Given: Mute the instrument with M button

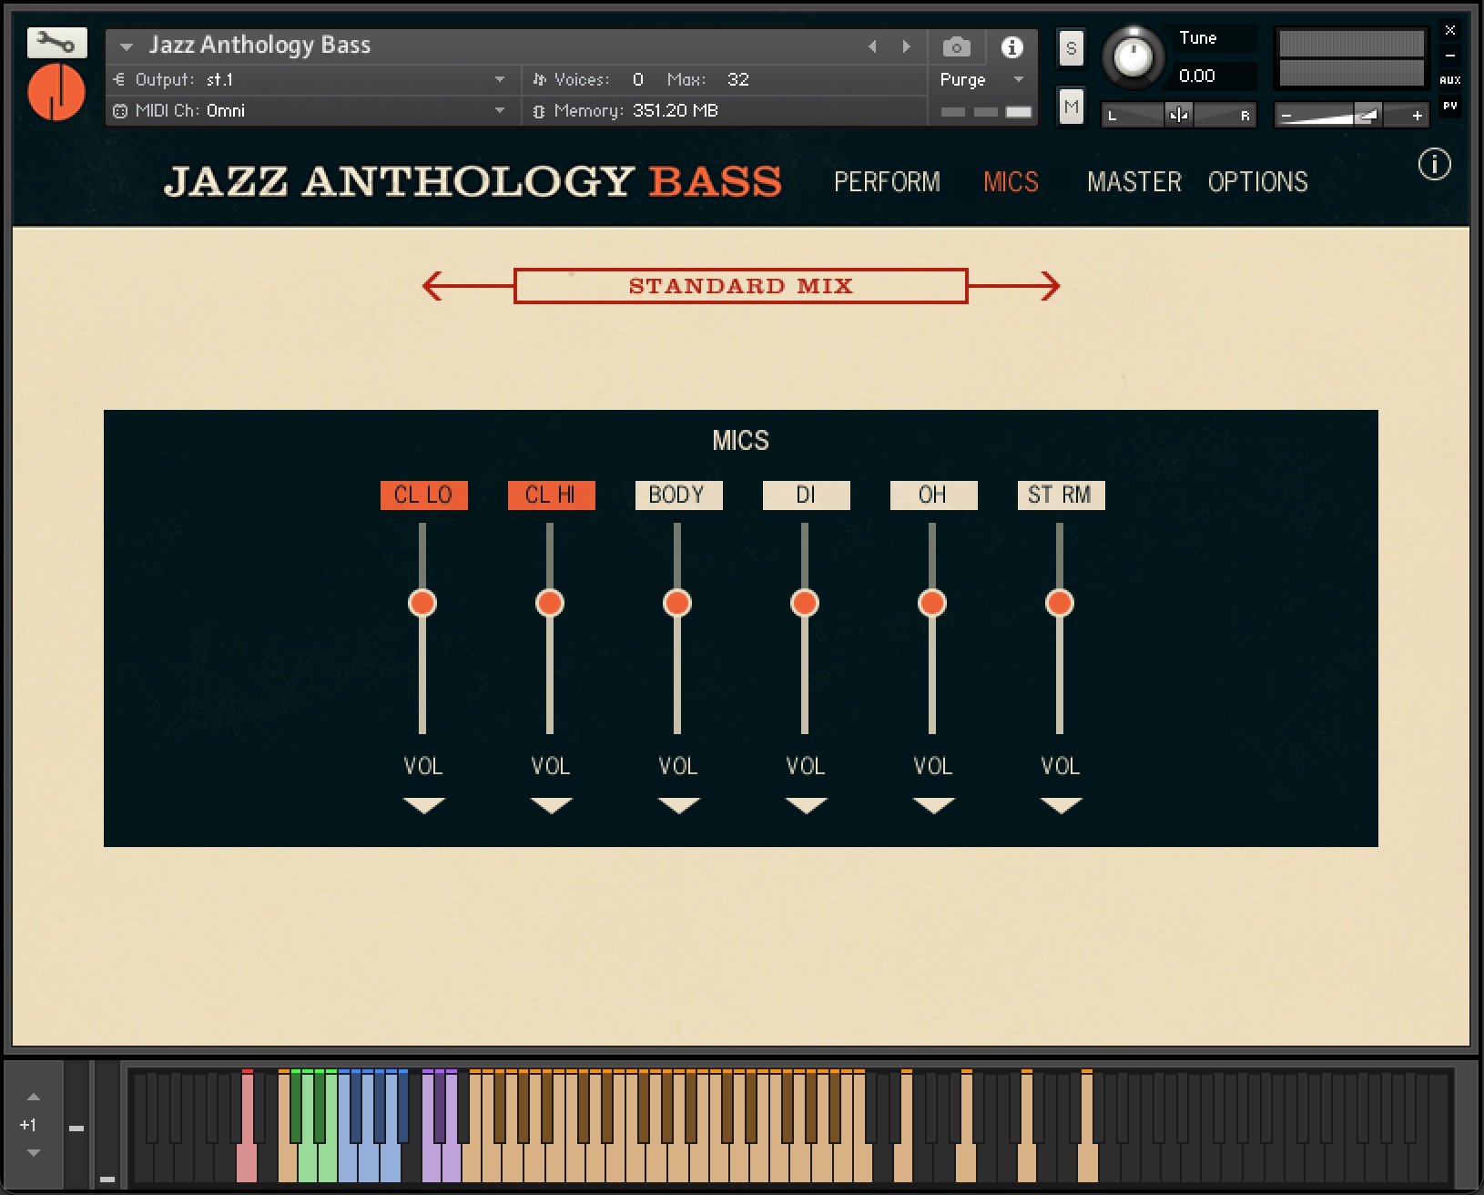Looking at the screenshot, I should tap(1072, 107).
